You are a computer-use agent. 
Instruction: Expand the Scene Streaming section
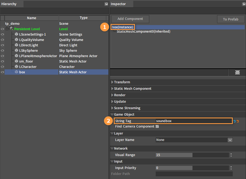click(112, 108)
